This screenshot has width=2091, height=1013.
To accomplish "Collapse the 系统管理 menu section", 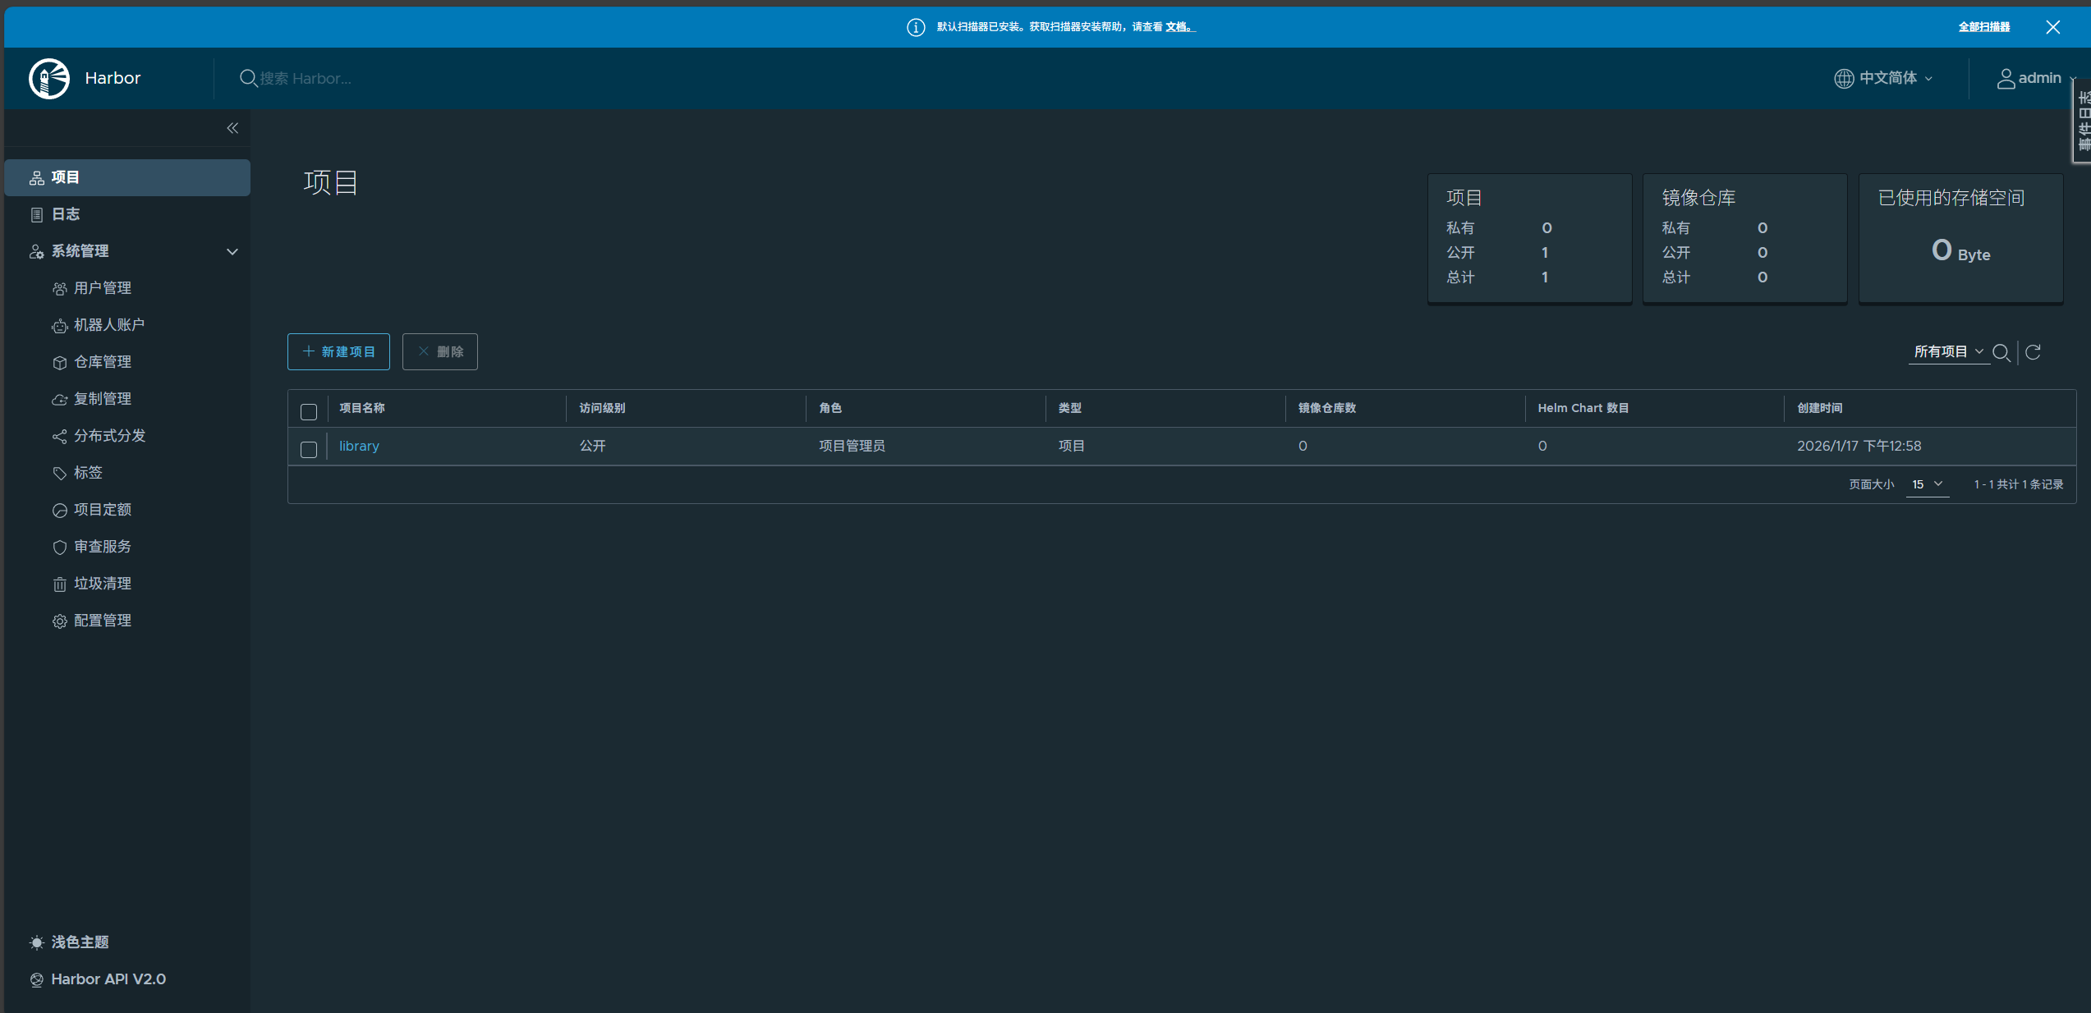I will coord(232,251).
